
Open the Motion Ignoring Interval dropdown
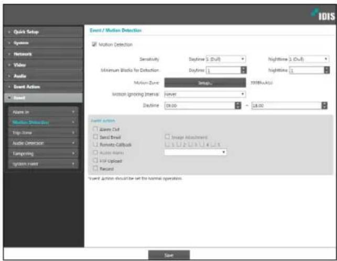(x=205, y=94)
